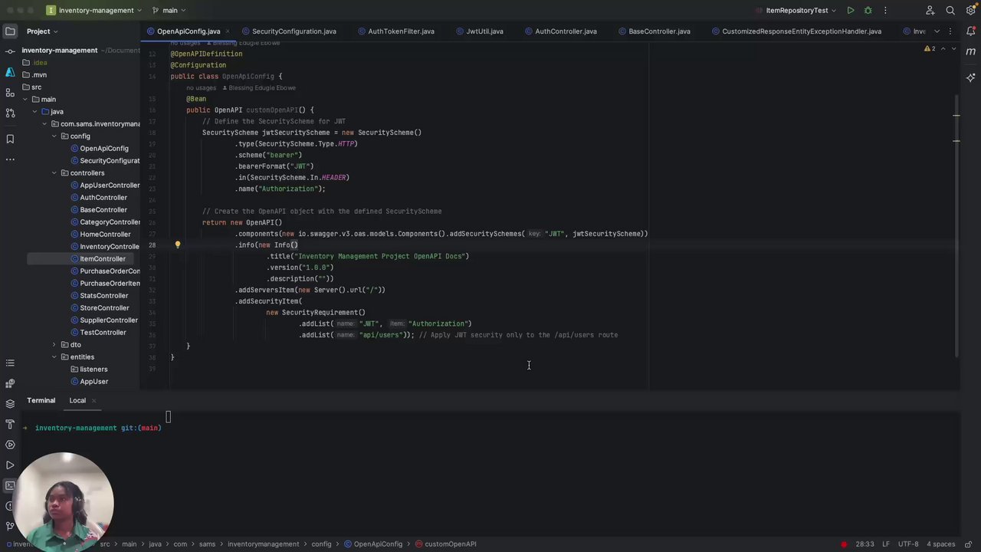The height and width of the screenshot is (552, 981).
Task: Close the Local terminal session tab
Action: point(94,400)
